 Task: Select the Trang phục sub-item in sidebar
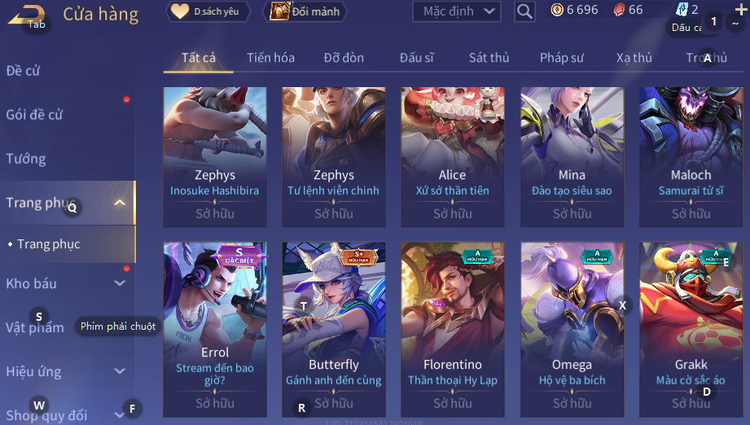(49, 244)
